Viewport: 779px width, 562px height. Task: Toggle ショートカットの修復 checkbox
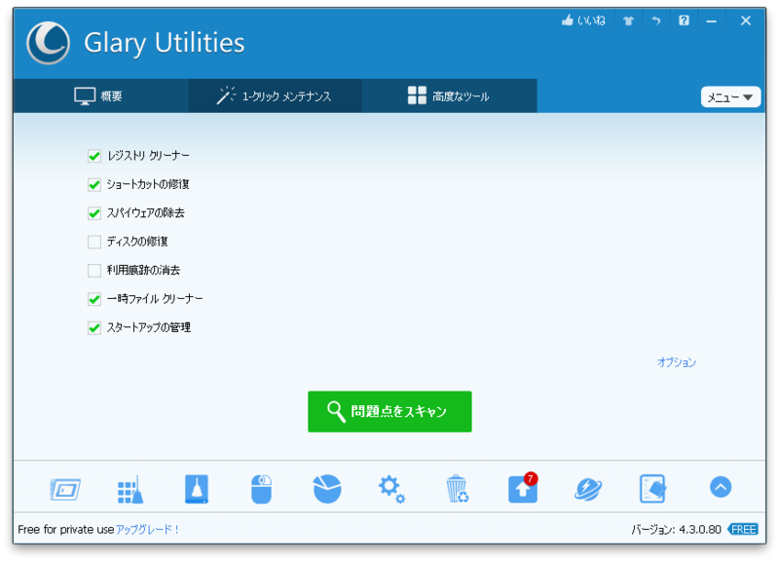click(x=94, y=185)
